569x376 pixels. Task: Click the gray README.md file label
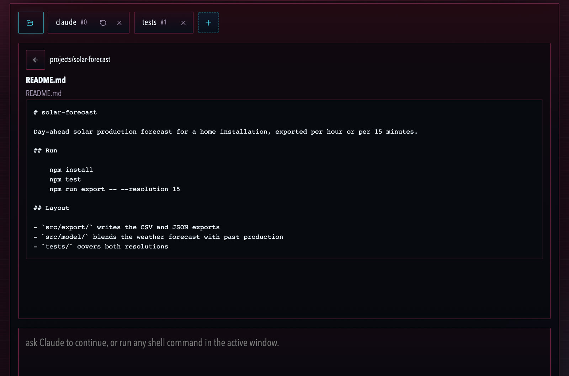44,93
